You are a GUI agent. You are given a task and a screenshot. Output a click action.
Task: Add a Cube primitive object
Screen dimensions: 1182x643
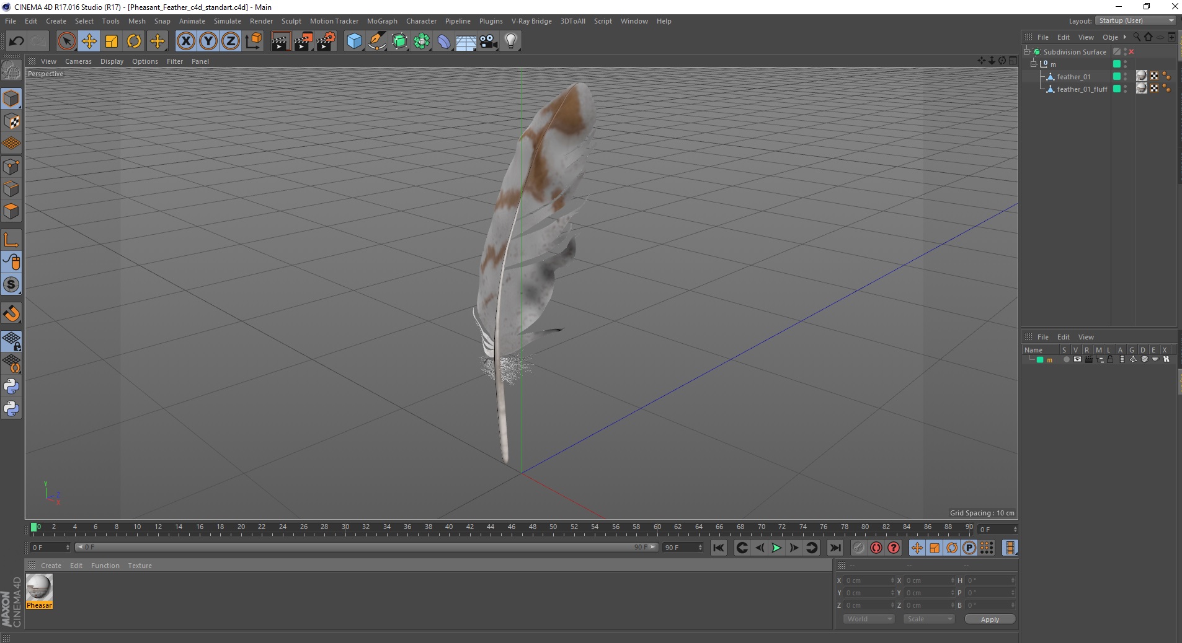(x=354, y=42)
